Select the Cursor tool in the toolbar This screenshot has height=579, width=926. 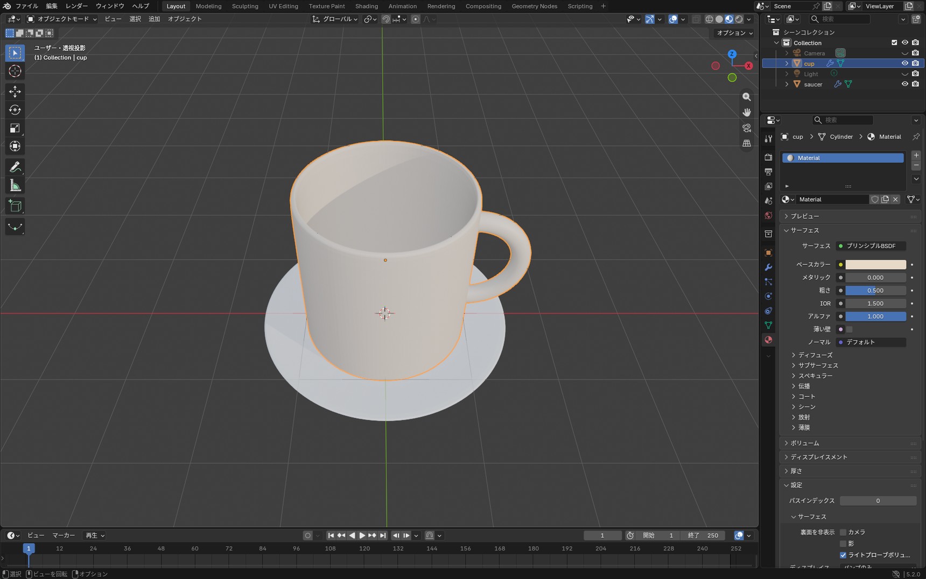(x=15, y=71)
